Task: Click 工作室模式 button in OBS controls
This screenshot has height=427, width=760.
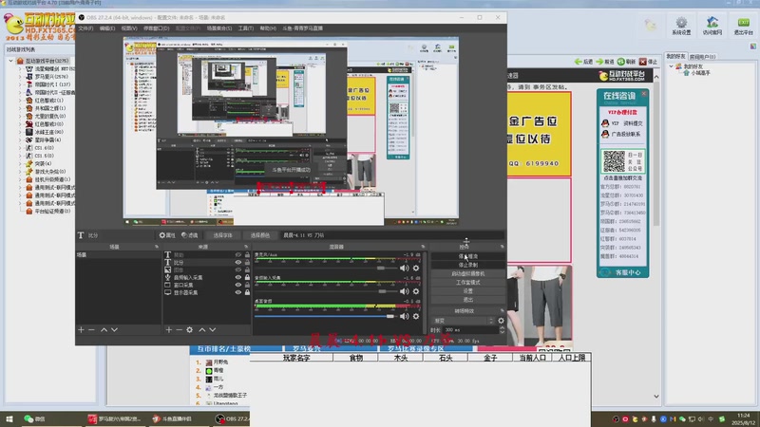Action: (467, 283)
